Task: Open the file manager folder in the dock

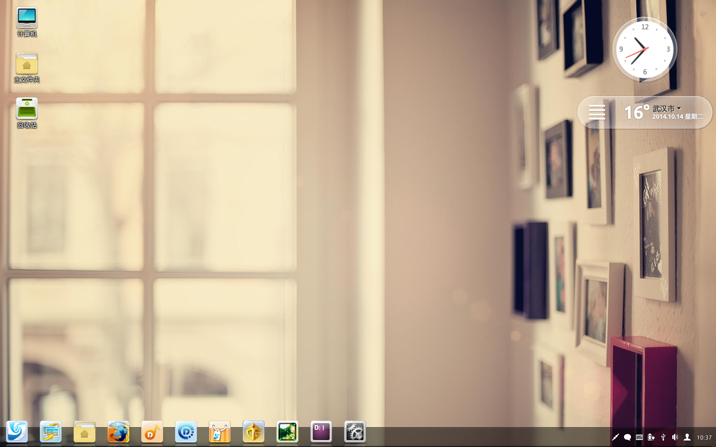Action: point(85,432)
